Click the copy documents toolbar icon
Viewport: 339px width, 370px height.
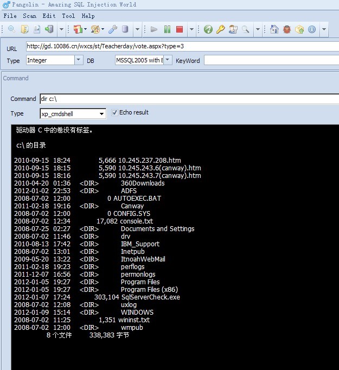(24, 29)
